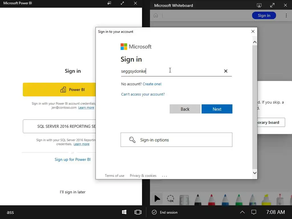Click the Whiteboard Sign in button

pyautogui.click(x=264, y=15)
